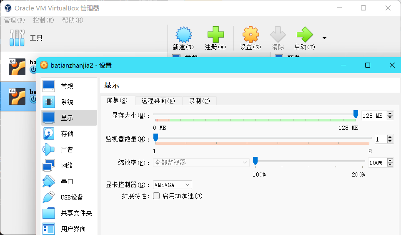Select the highlighted second VM icon
The image size is (401, 235).
[x=17, y=96]
